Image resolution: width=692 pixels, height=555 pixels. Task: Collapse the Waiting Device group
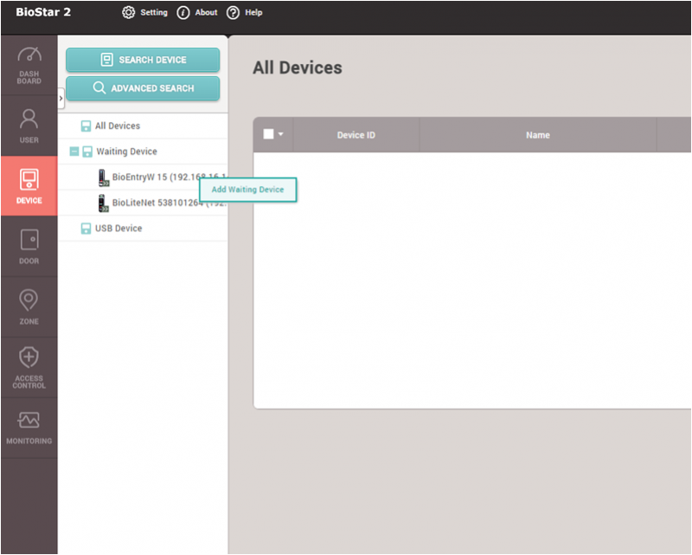click(x=76, y=152)
